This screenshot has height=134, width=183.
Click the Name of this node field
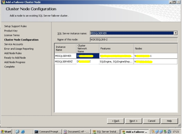tap(134, 39)
